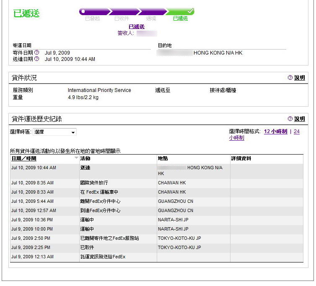316x286 pixels.
Task: Click the large green 已遞送 status heading
Action: 26,13
